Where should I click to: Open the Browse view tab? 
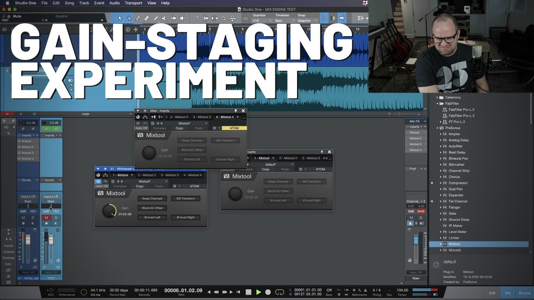524,293
